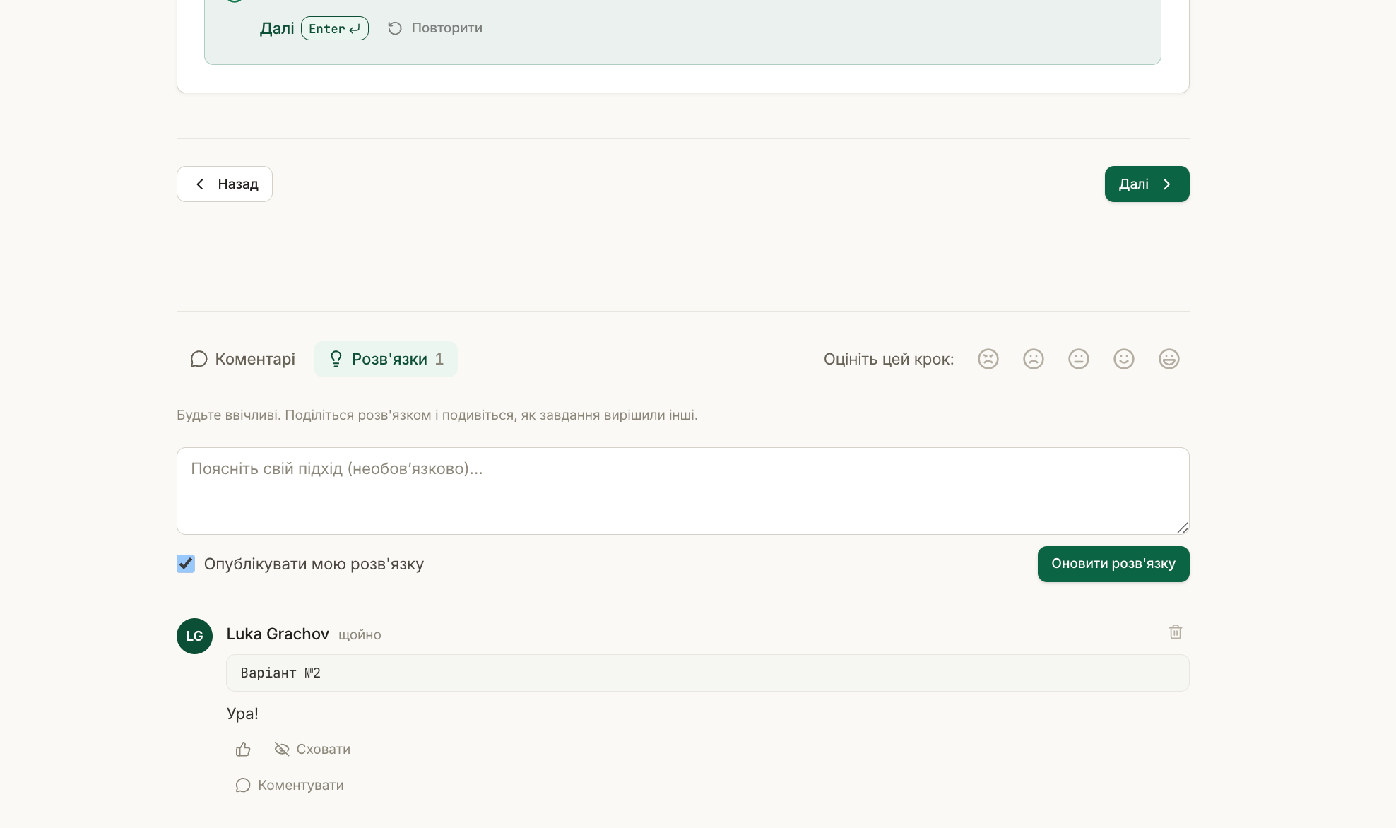The image size is (1396, 828).
Task: Rate step with the neutral face icon
Action: 1079,359
